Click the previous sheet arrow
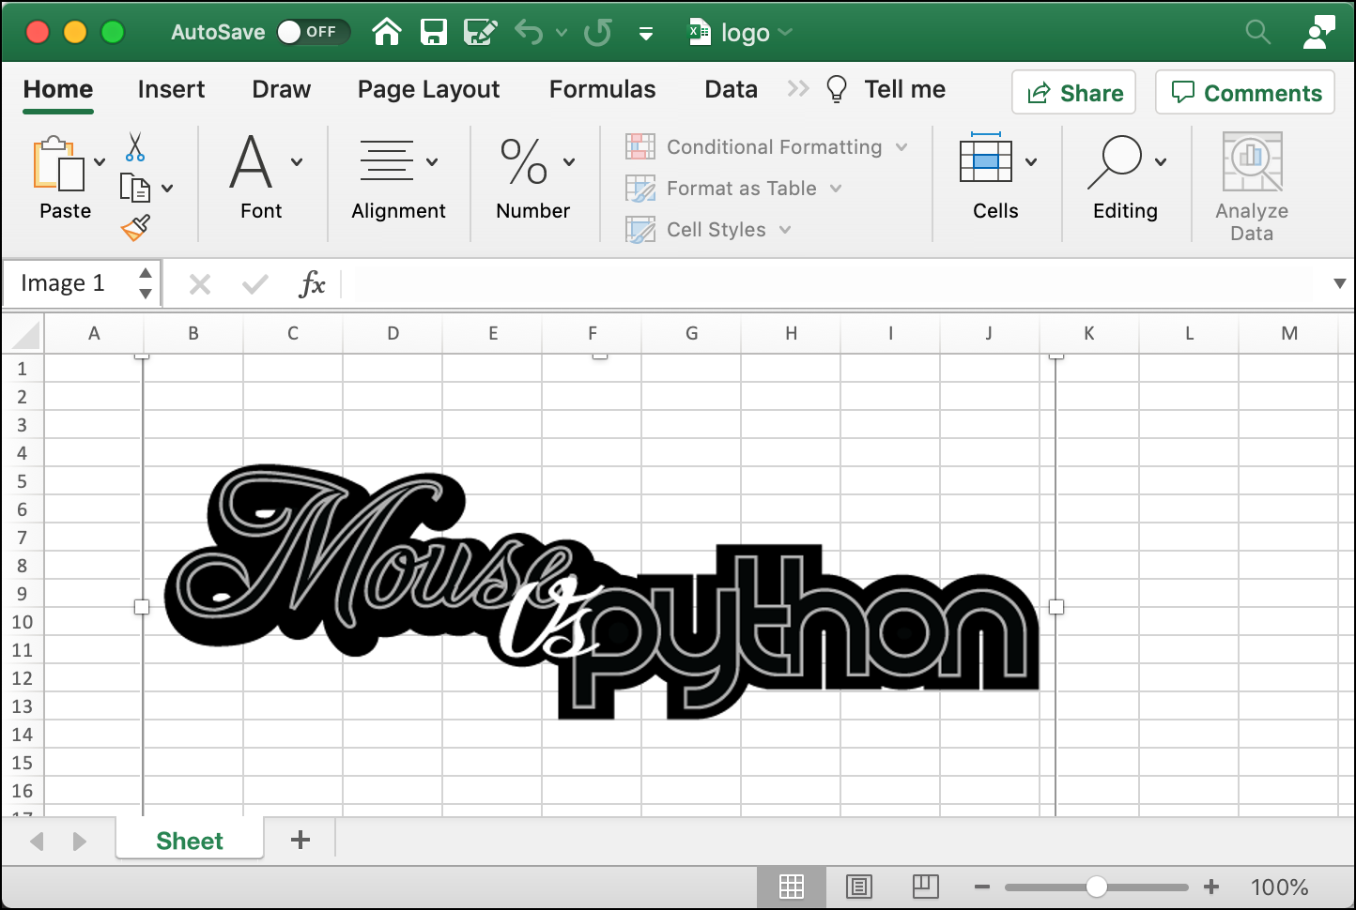This screenshot has height=910, width=1356. pyautogui.click(x=37, y=842)
